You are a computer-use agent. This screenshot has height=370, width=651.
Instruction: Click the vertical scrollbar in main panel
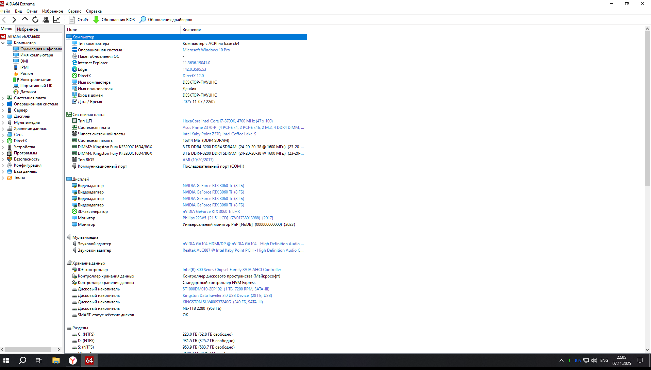pos(647,109)
